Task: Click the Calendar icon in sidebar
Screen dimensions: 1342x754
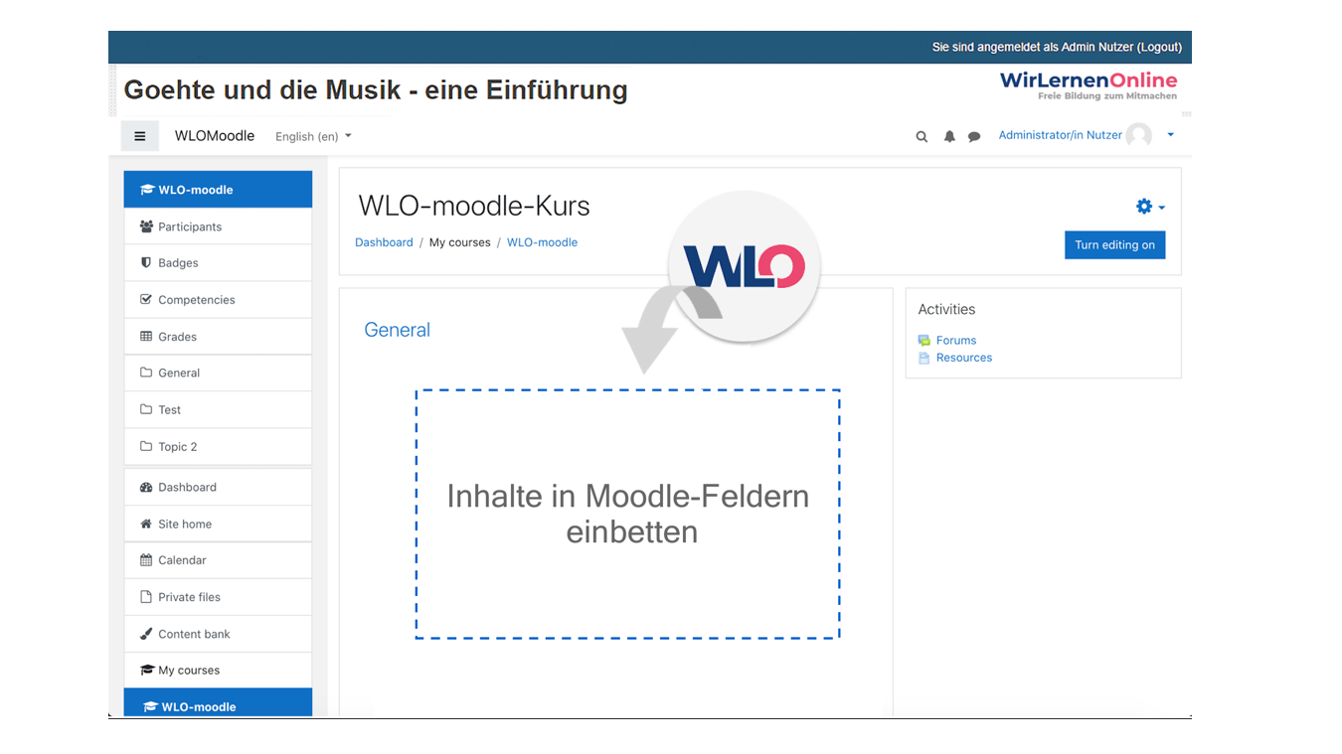Action: click(x=146, y=560)
